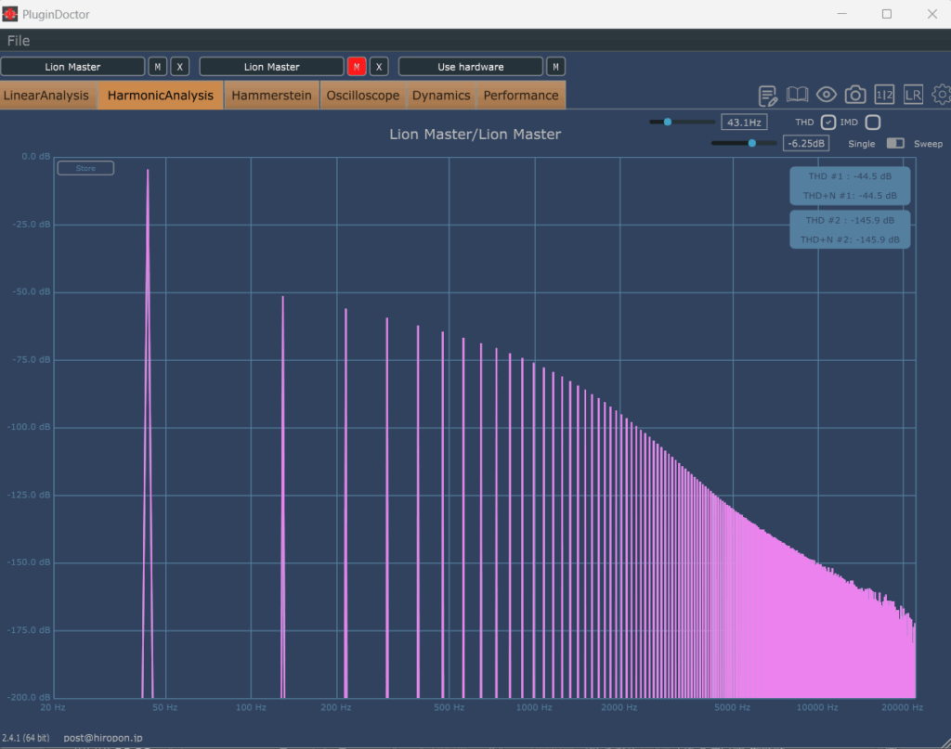The image size is (951, 749).
Task: Click the LR channel icon
Action: tap(914, 95)
